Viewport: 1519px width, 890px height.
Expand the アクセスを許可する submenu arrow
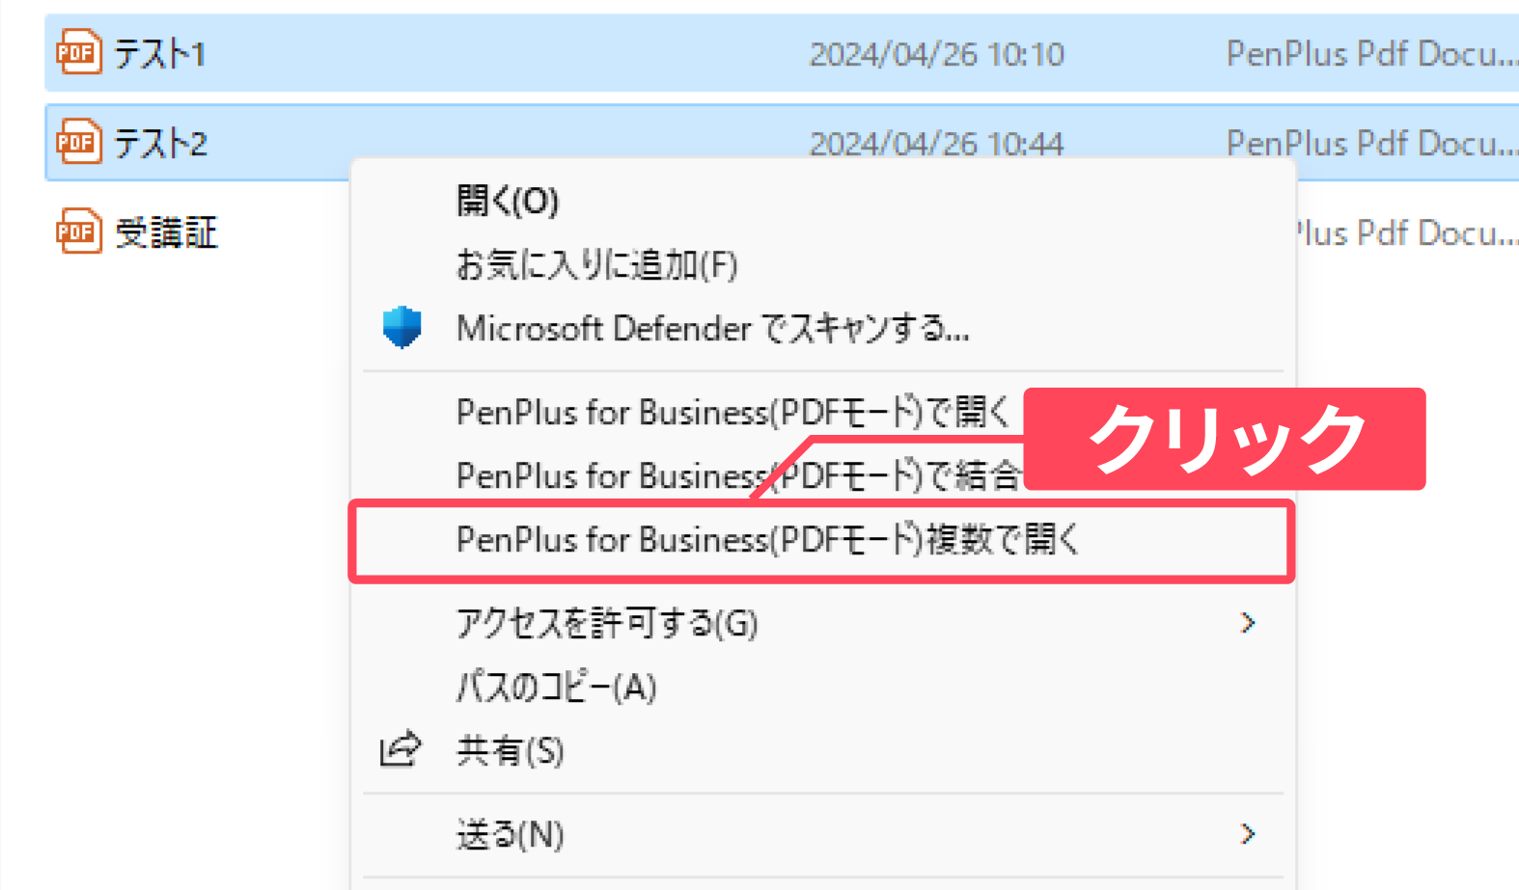coord(1247,623)
